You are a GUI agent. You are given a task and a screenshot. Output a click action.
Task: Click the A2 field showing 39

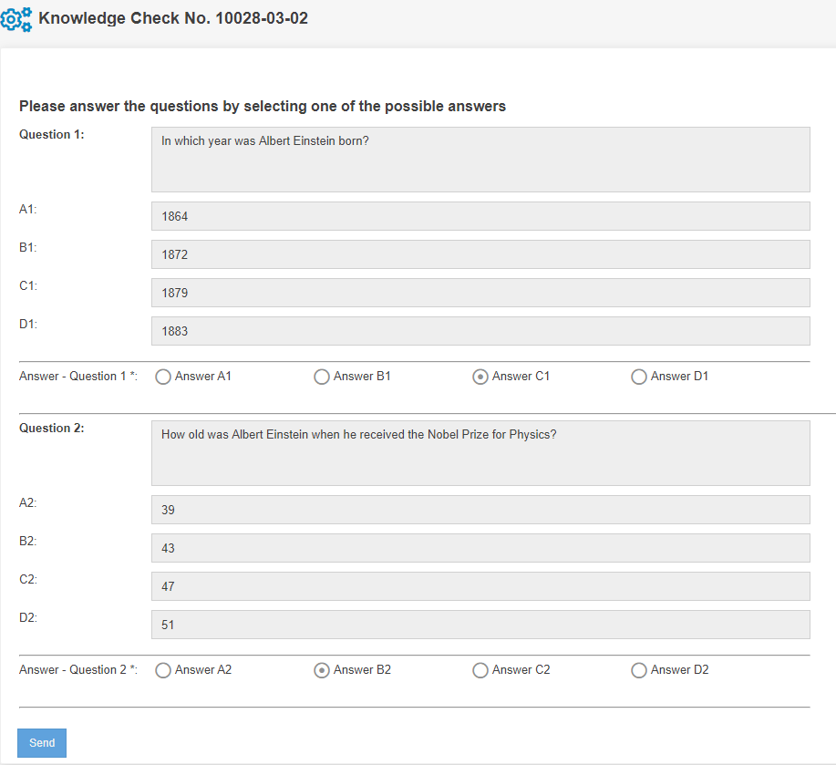[x=480, y=510]
